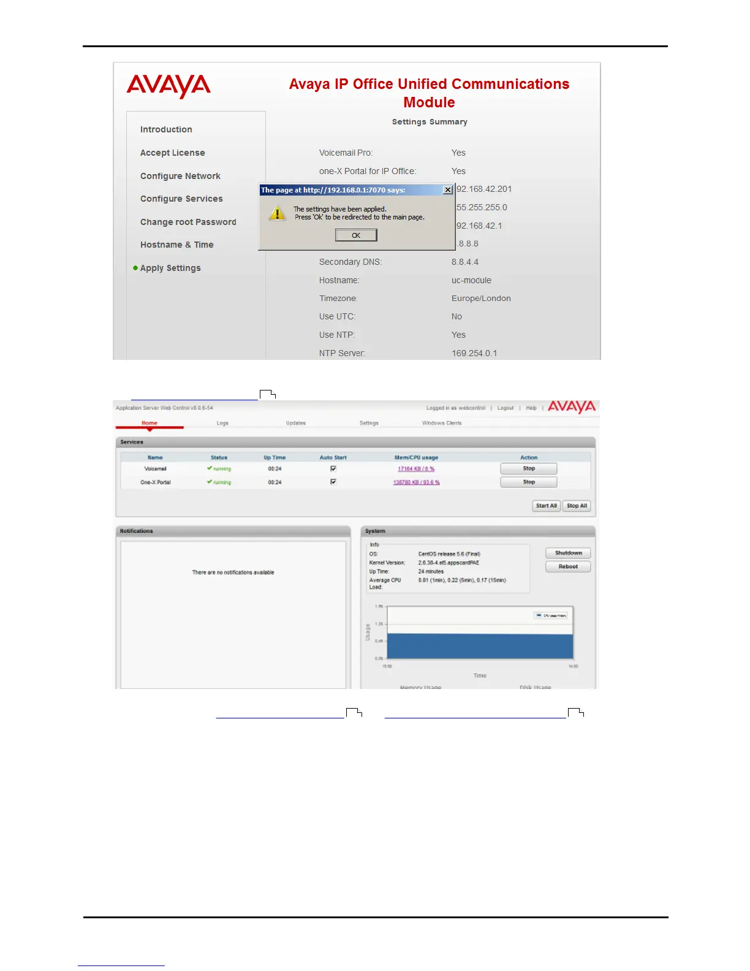Click Secondary DNS value '8.8.4.4'
This screenshot has width=750, height=971.
click(x=465, y=262)
